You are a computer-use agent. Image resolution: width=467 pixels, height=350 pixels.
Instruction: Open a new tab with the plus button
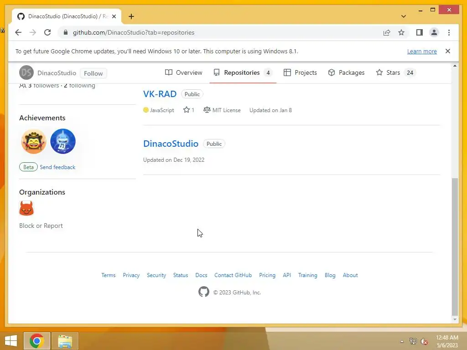pos(131,16)
